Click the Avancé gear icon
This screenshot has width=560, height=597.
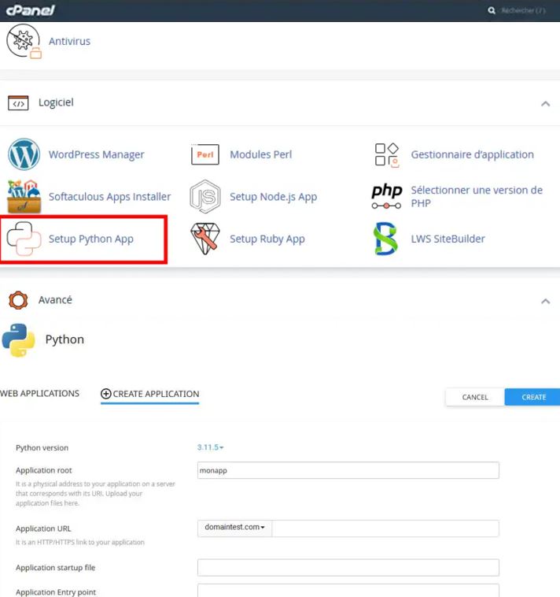tap(18, 300)
